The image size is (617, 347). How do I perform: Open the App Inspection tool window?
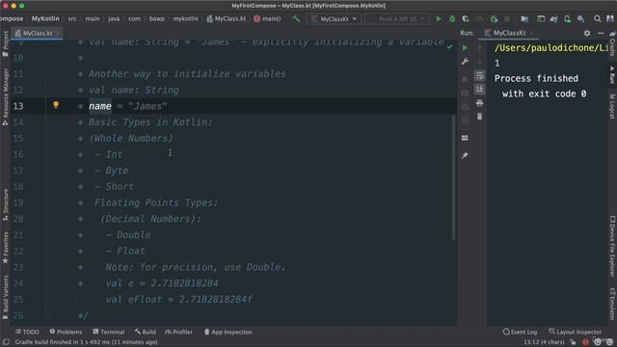[228, 332]
